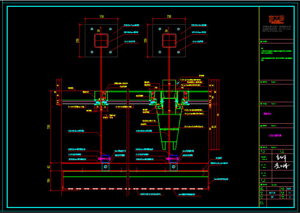The height and width of the screenshot is (213, 300).
Task: Select the green tapered profile below right mullion
Action: (x=169, y=131)
